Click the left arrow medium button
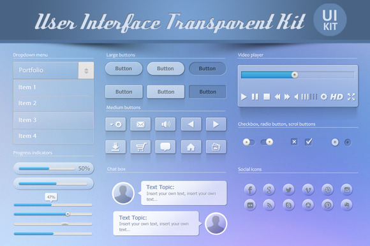370x246 pixels. [x=191, y=124]
